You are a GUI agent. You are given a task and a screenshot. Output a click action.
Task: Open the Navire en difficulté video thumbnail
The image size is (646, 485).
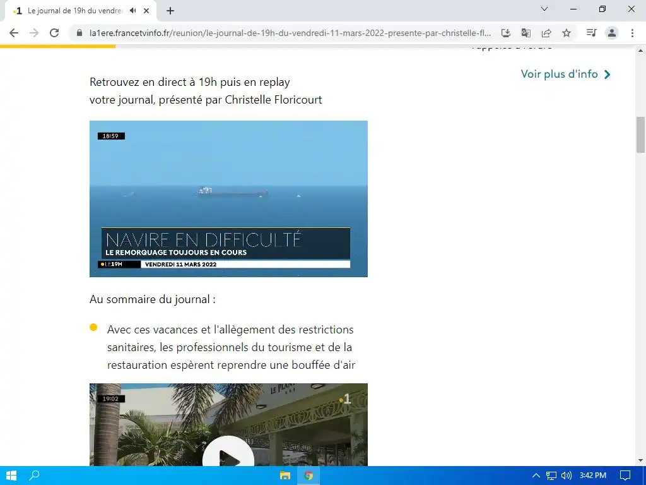pyautogui.click(x=228, y=199)
